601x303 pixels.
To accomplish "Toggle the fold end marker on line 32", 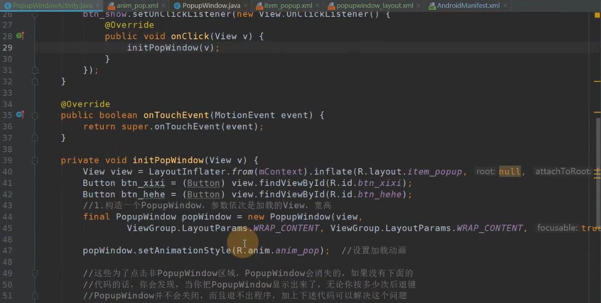I will pyautogui.click(x=35, y=82).
